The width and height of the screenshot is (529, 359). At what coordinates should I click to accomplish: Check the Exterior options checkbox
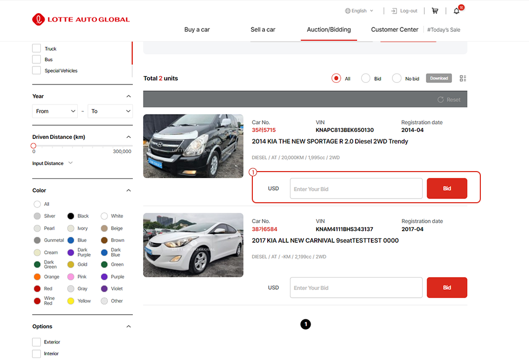coord(37,342)
